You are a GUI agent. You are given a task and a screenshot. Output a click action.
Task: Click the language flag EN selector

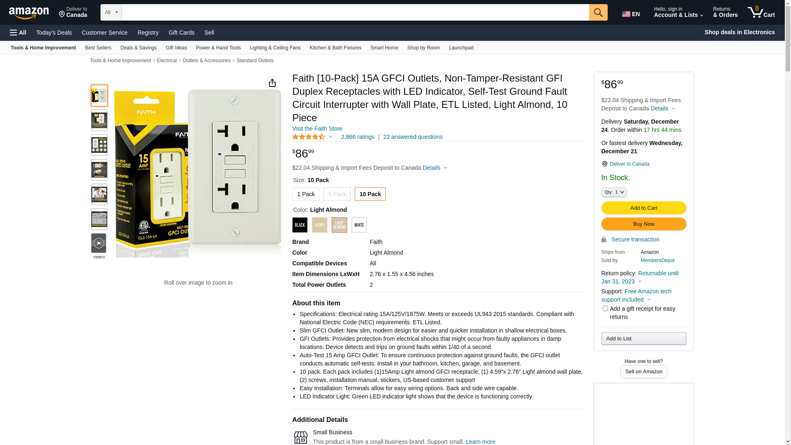point(631,14)
